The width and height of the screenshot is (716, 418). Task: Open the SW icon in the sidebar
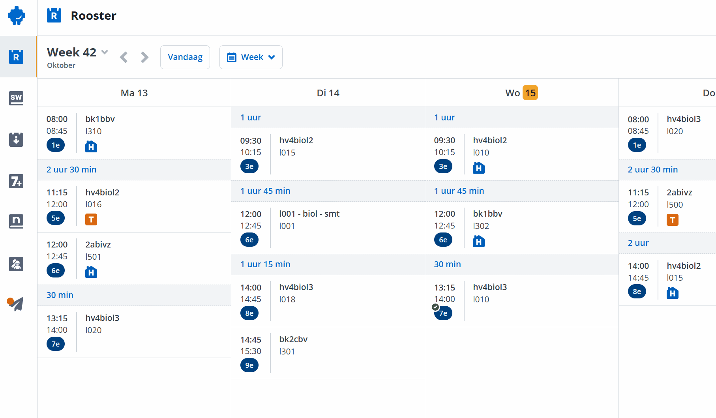[16, 98]
